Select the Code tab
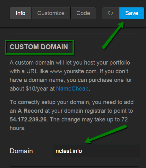The height and width of the screenshot is (168, 146). click(x=83, y=13)
